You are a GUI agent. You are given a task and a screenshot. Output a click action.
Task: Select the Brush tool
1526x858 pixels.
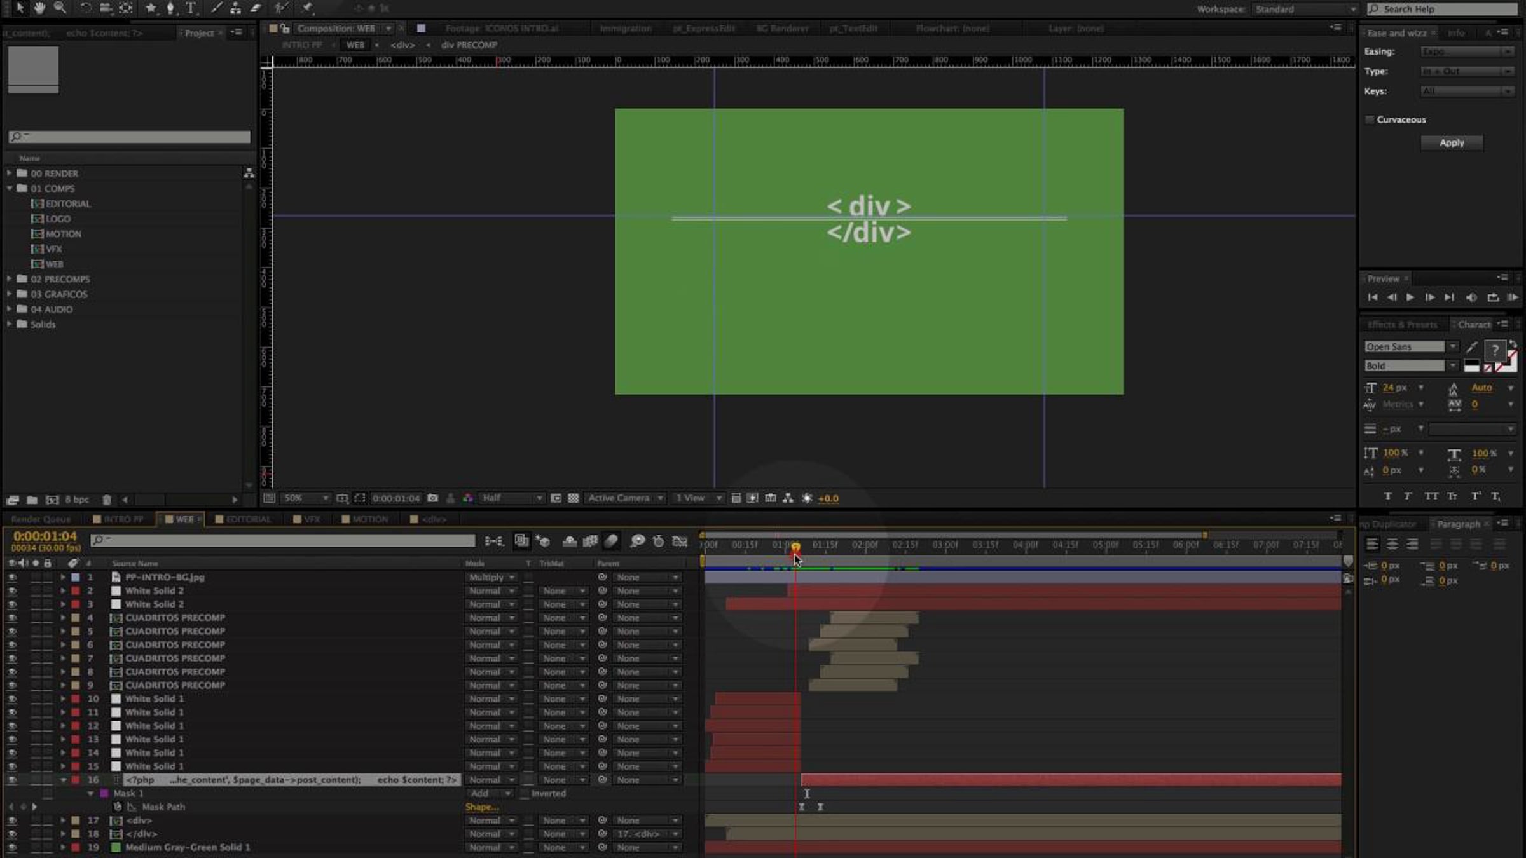216,8
